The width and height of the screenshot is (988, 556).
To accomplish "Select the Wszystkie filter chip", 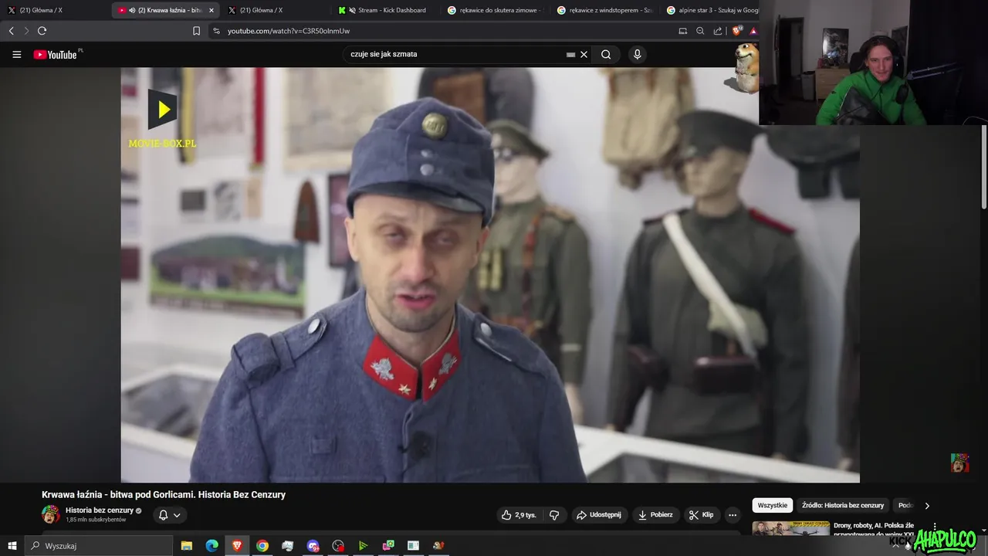I will tap(773, 506).
